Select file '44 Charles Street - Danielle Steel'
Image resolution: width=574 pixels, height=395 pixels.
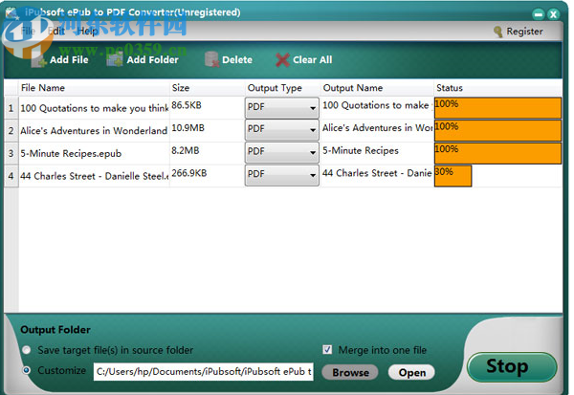click(x=95, y=176)
